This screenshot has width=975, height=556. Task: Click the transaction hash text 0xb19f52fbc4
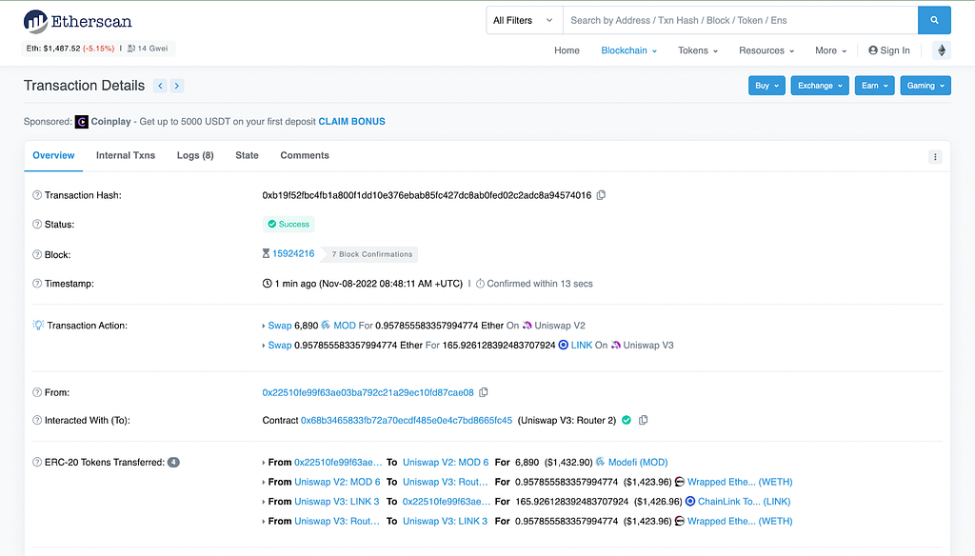point(427,195)
